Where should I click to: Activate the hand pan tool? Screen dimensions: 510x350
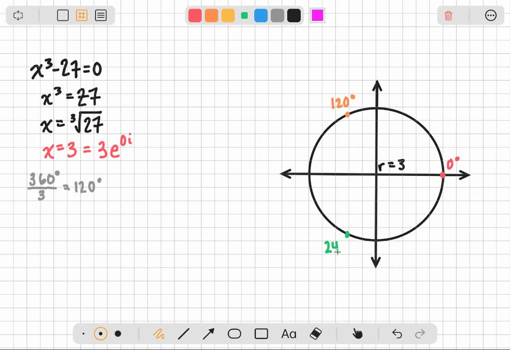pos(357,334)
